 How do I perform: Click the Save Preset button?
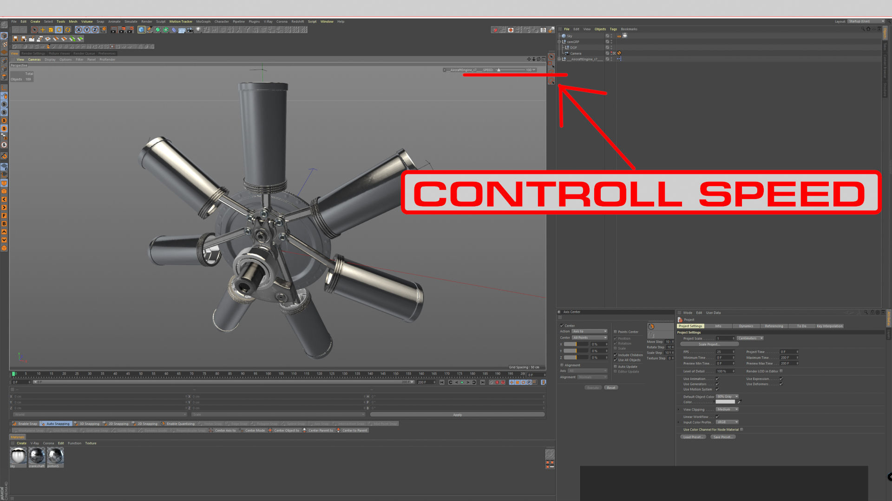723,437
